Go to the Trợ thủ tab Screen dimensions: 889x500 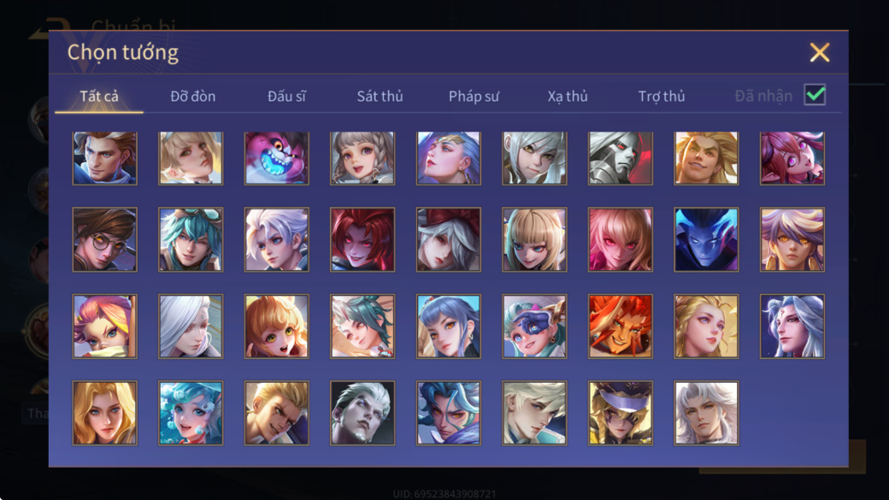(x=661, y=97)
